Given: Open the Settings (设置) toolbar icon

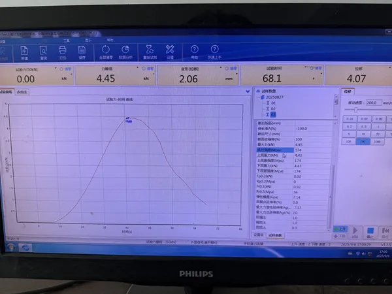Looking at the screenshot, I should point(170,52).
